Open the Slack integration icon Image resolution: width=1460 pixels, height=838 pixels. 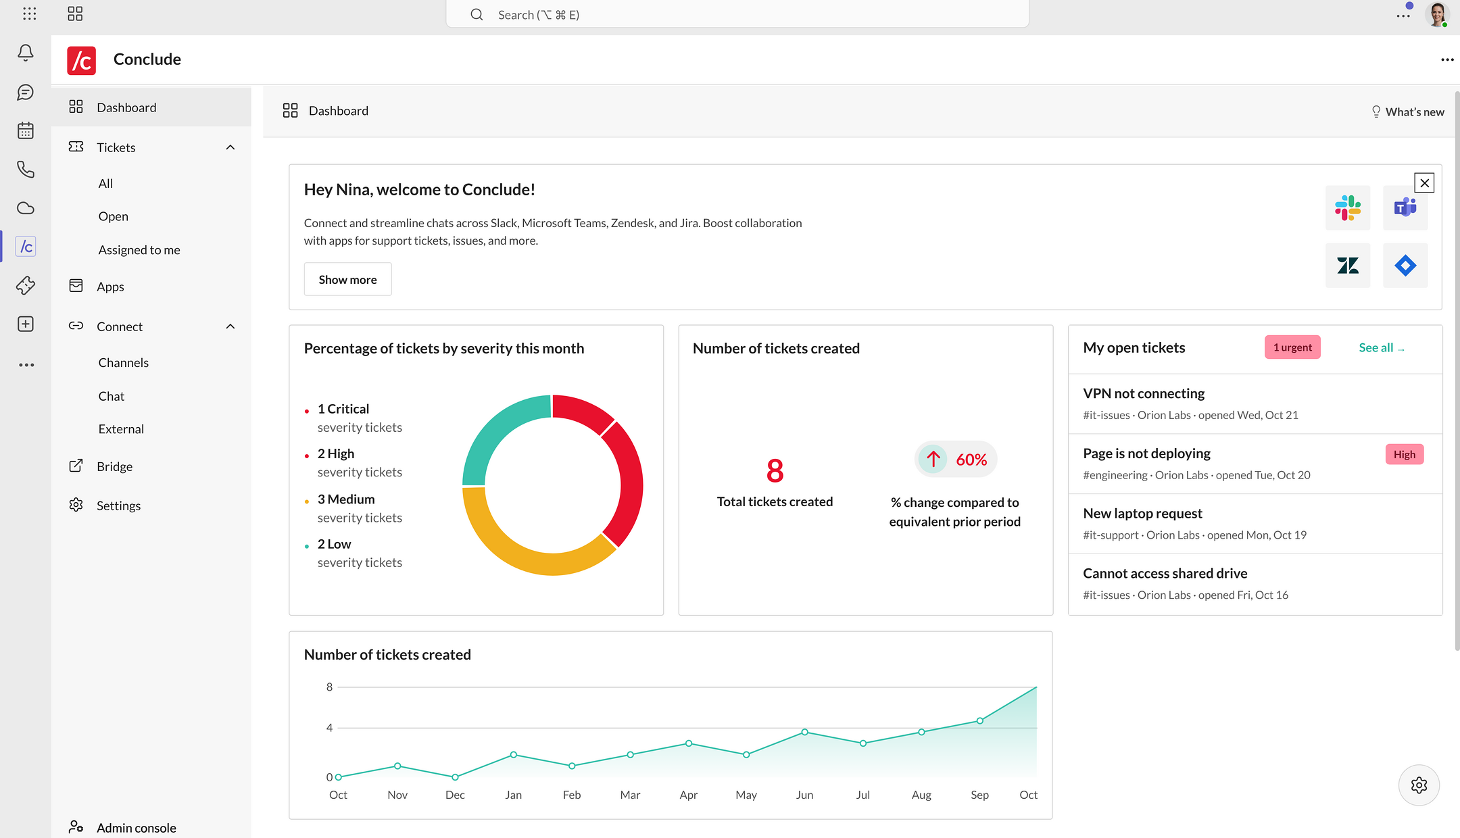1348,208
